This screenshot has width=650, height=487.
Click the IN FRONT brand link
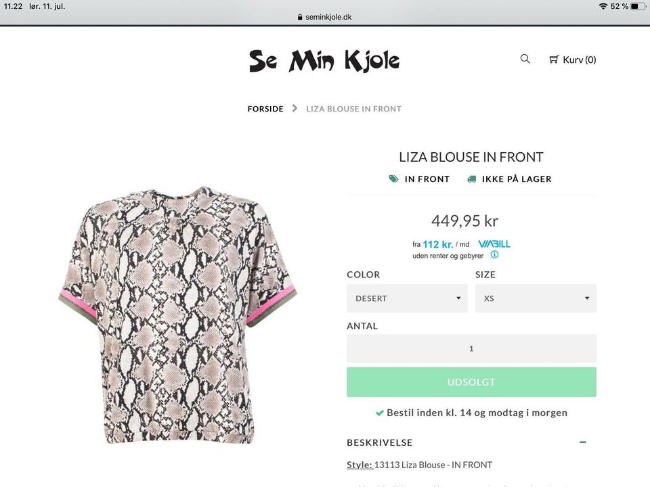click(427, 179)
